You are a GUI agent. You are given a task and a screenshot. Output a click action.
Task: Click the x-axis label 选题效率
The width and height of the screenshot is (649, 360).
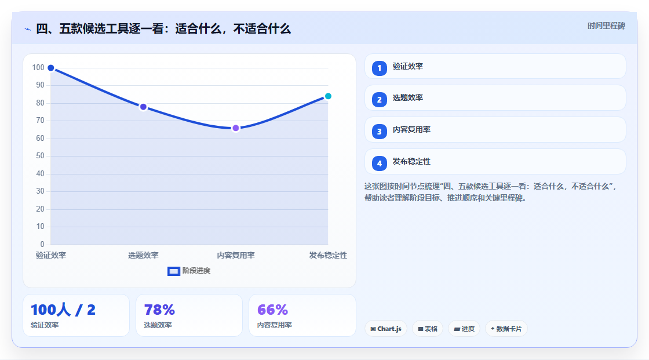click(x=143, y=255)
